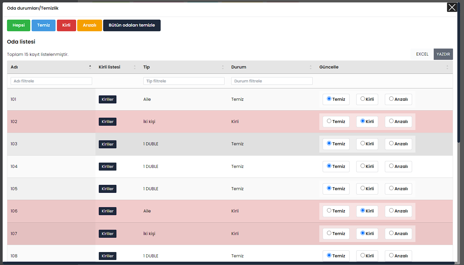Sort the Durum column
The height and width of the screenshot is (265, 464).
(x=311, y=67)
